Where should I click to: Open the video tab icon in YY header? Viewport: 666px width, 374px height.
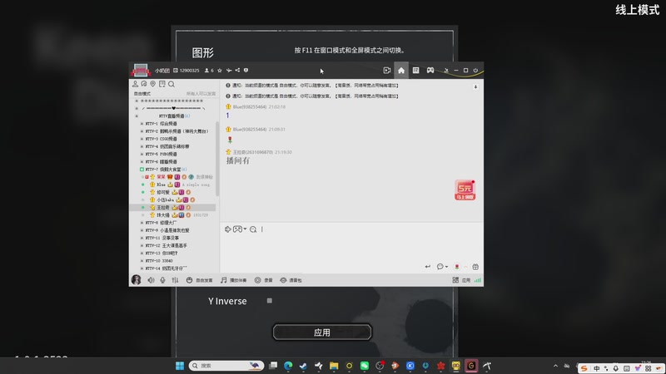(x=386, y=71)
